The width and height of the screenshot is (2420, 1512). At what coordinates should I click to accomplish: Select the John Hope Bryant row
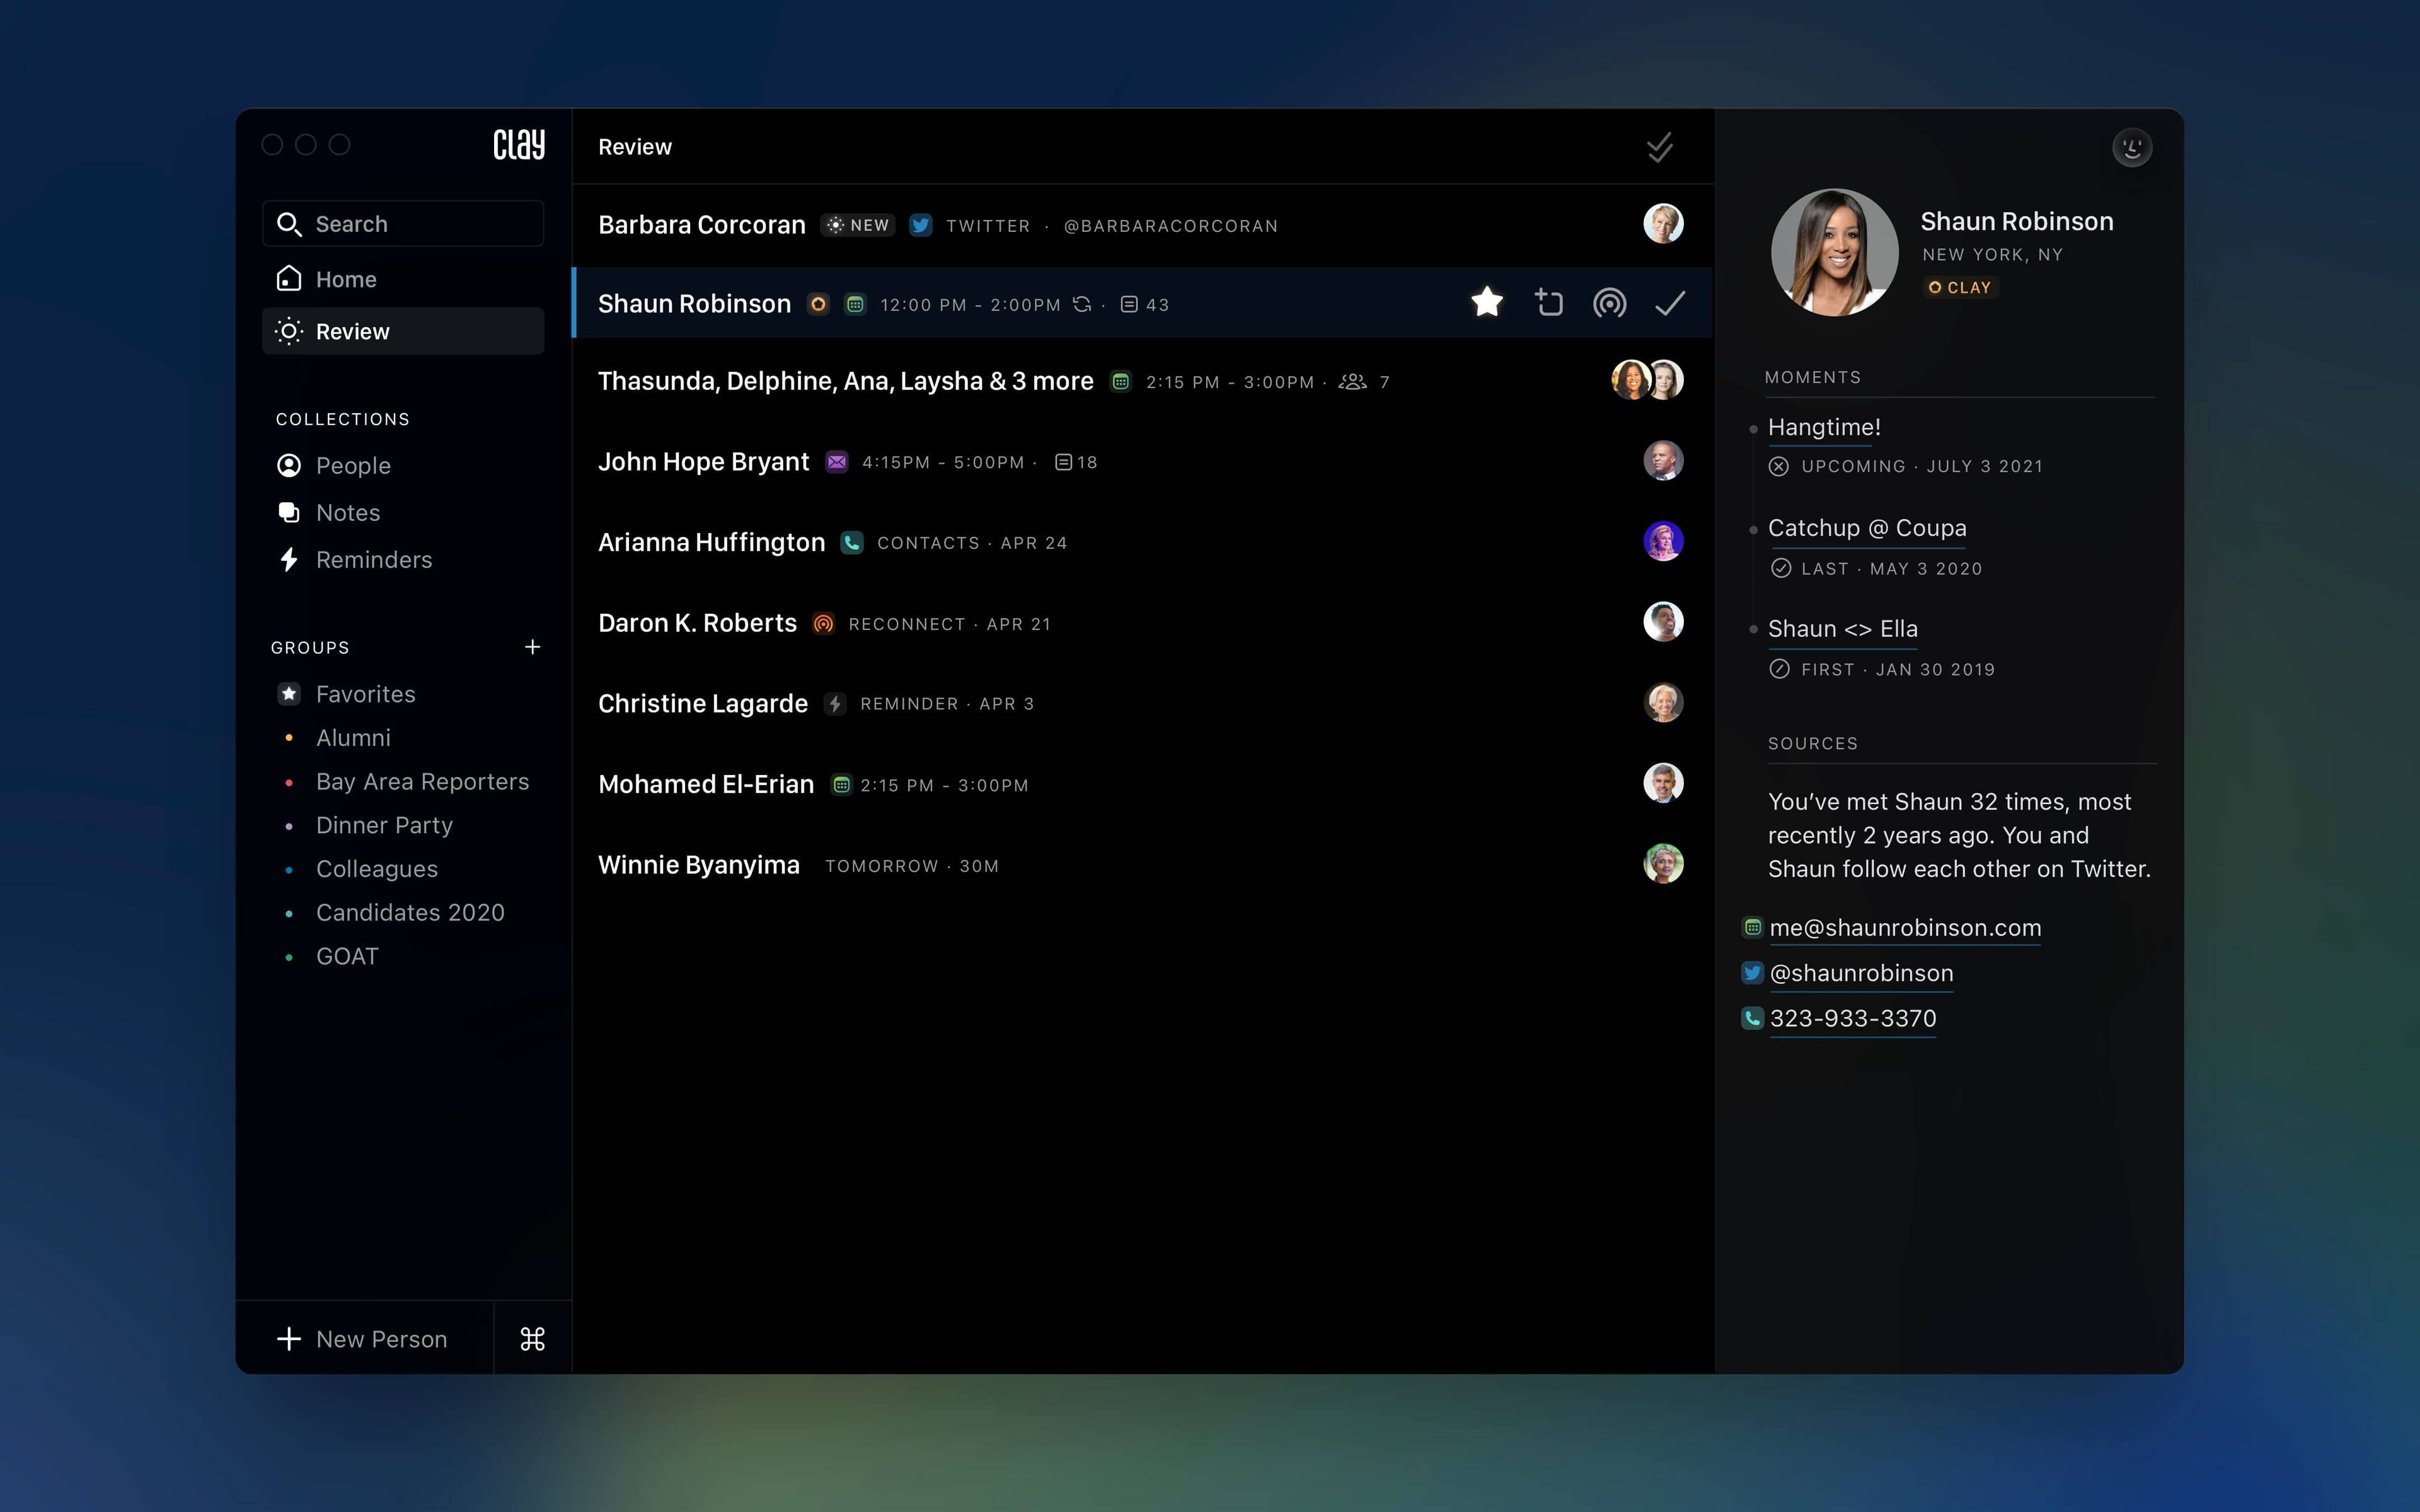(1142, 461)
